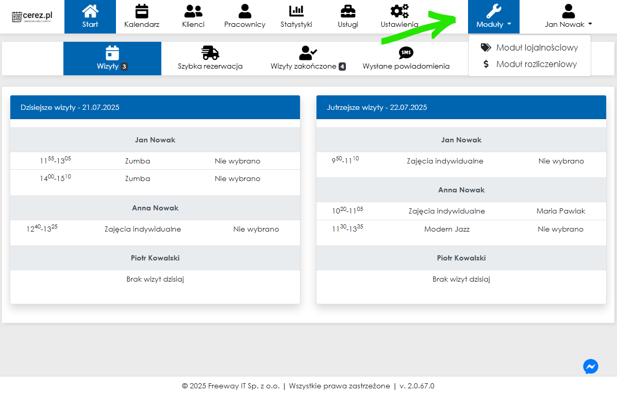Collapse the Moduły dropdown menu
This screenshot has height=393, width=617.
click(493, 17)
